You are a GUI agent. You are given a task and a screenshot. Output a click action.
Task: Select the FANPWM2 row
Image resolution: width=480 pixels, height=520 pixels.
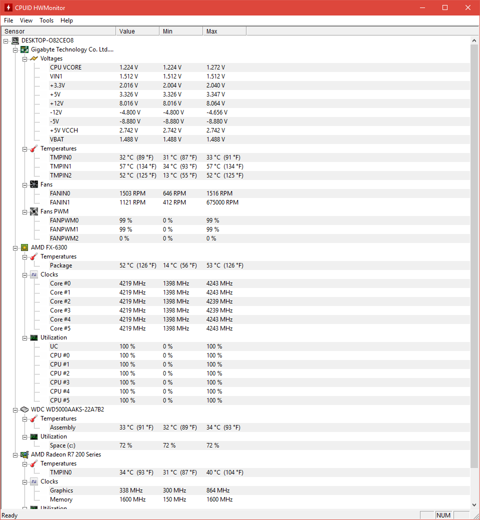pos(259,238)
